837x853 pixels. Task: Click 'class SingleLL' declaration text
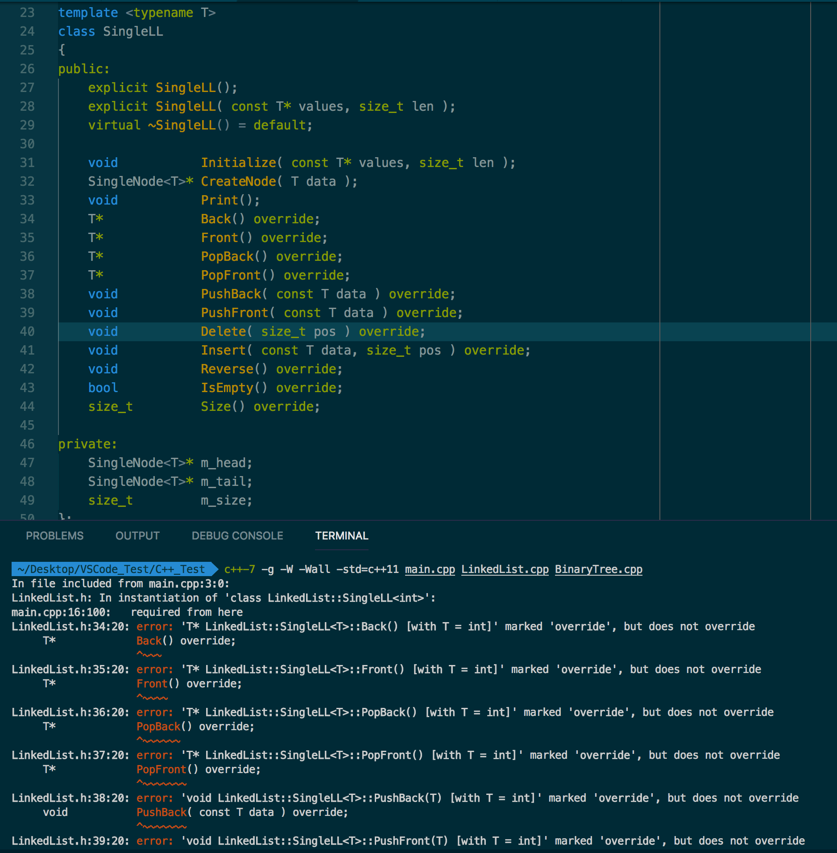(111, 31)
